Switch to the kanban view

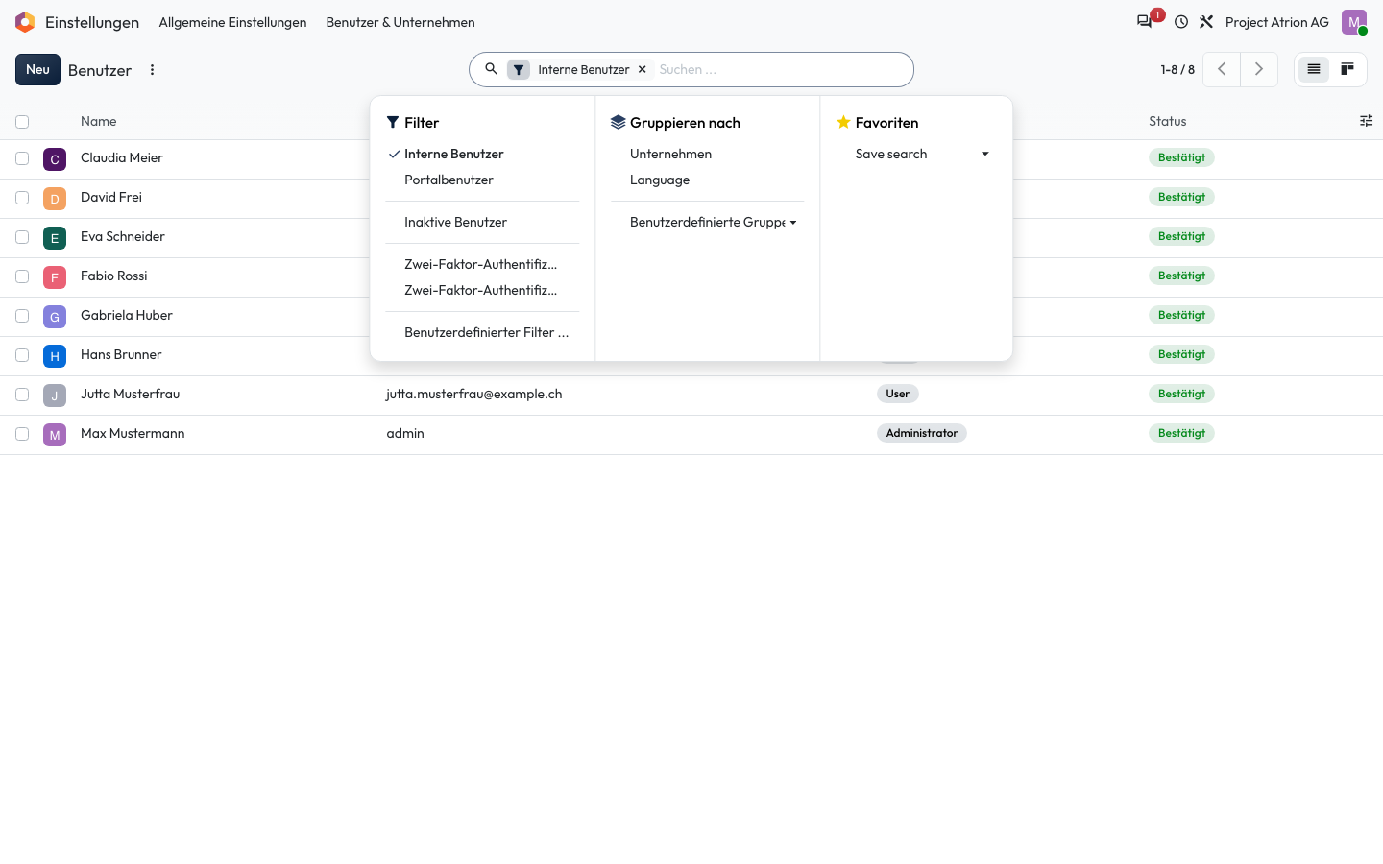(1347, 69)
